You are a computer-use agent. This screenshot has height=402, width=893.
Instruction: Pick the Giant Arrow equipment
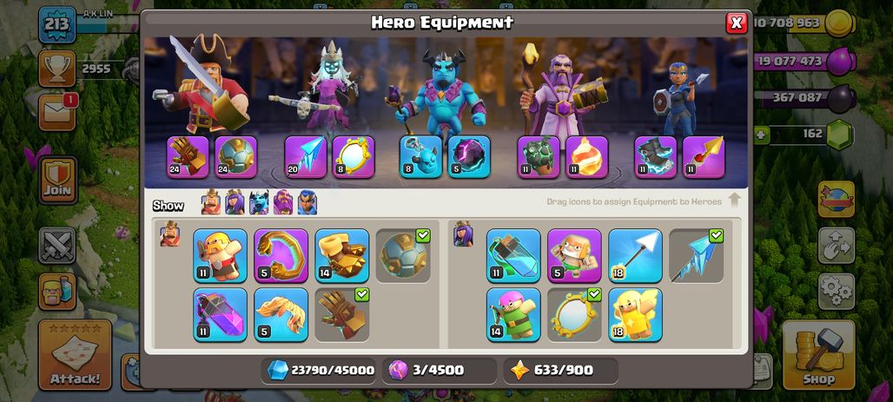click(635, 255)
